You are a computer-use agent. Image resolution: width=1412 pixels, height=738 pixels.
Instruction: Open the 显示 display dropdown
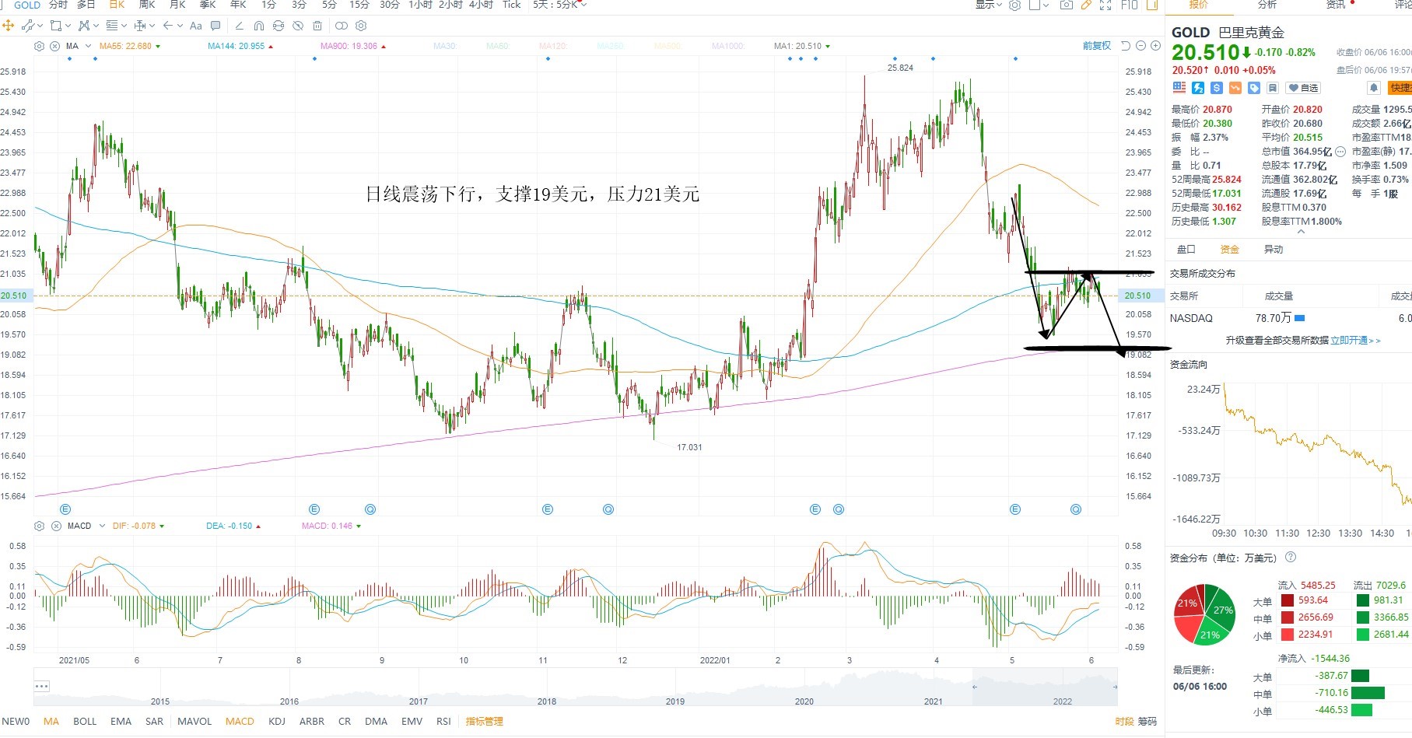[x=988, y=5]
